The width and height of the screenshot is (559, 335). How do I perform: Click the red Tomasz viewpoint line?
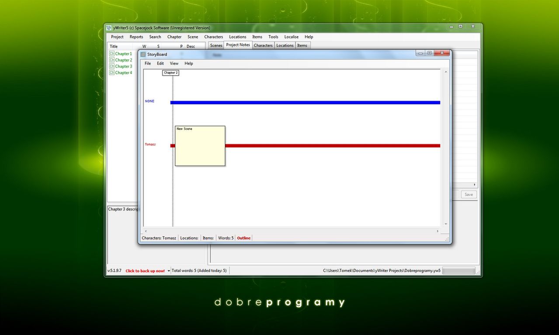click(x=333, y=146)
